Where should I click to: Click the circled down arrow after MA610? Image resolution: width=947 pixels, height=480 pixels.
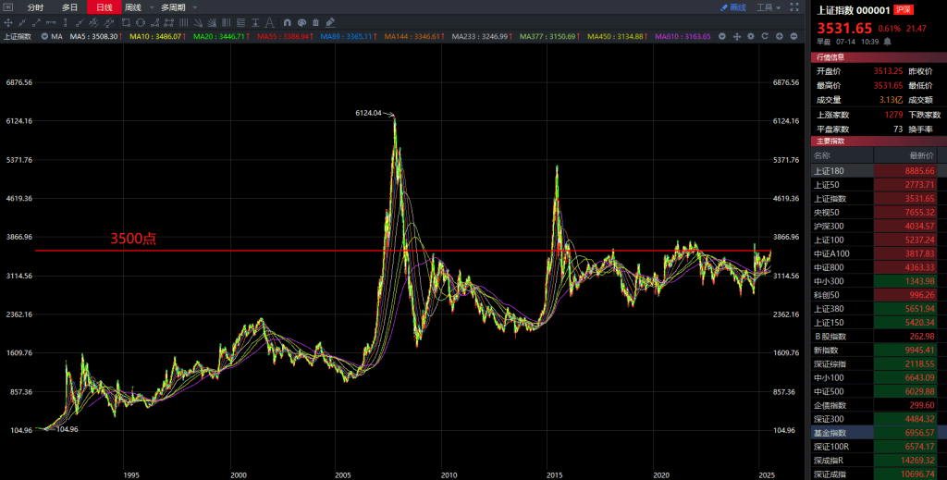pyautogui.click(x=721, y=36)
